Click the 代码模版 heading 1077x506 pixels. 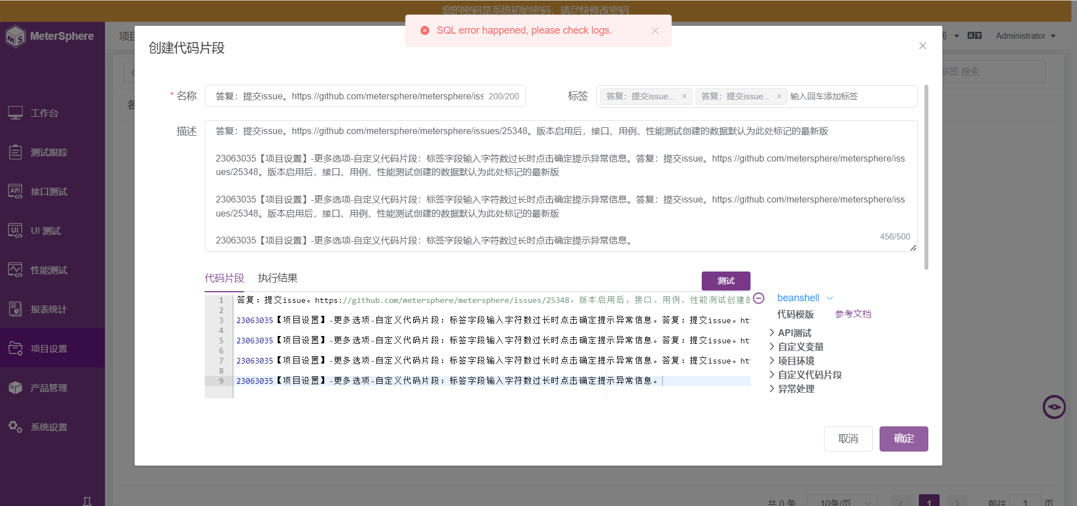(795, 314)
